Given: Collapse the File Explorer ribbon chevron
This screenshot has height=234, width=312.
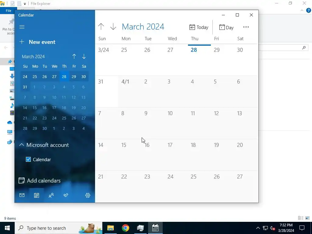Looking at the screenshot, I should [302, 10].
